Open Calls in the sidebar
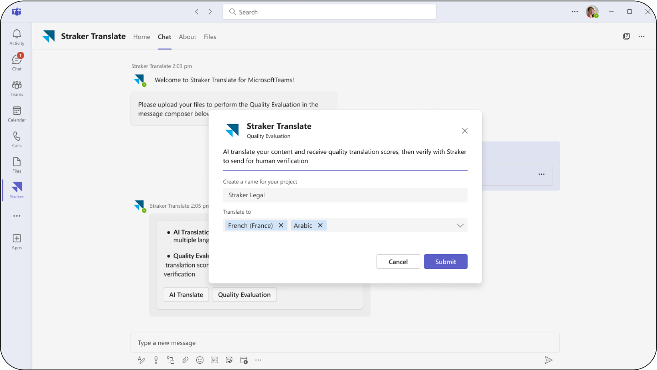 point(17,140)
